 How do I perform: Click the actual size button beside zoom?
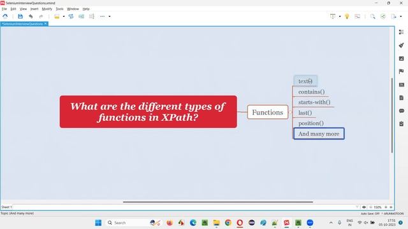pos(391,207)
